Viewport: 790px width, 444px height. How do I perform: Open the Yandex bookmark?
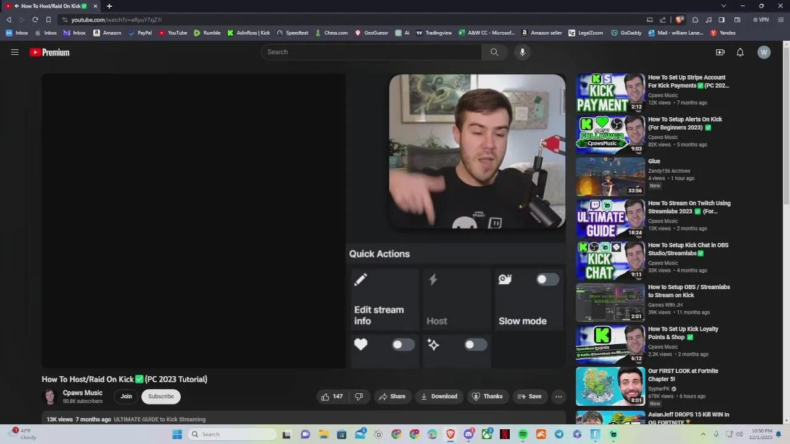coord(723,33)
